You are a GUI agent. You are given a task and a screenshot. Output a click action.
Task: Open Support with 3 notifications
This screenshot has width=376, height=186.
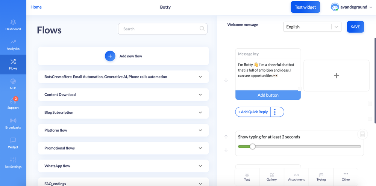click(13, 104)
